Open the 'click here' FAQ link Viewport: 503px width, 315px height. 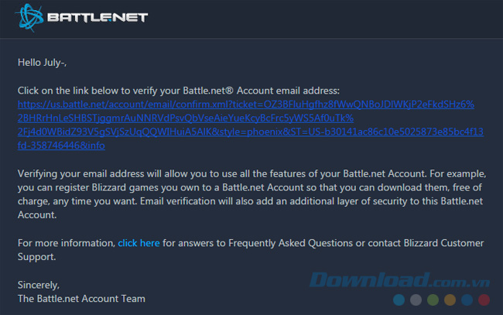[x=139, y=243]
